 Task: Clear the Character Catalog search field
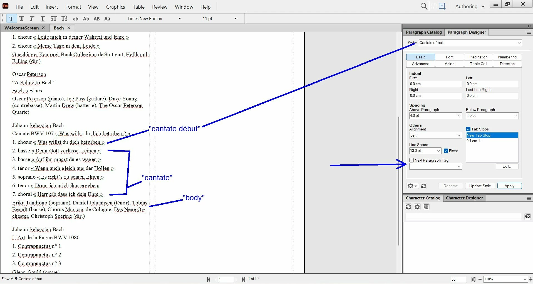point(527,216)
